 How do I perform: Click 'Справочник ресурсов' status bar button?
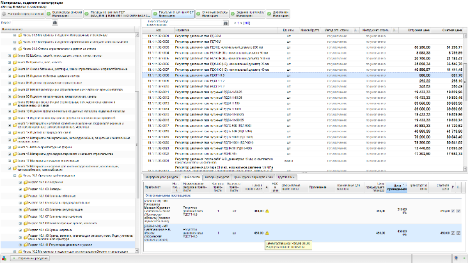point(29,259)
